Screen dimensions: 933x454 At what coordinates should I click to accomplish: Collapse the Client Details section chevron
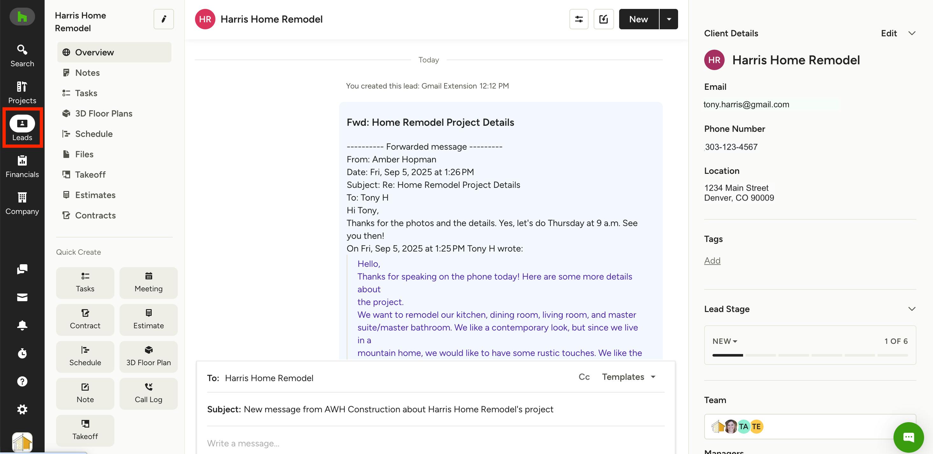912,33
